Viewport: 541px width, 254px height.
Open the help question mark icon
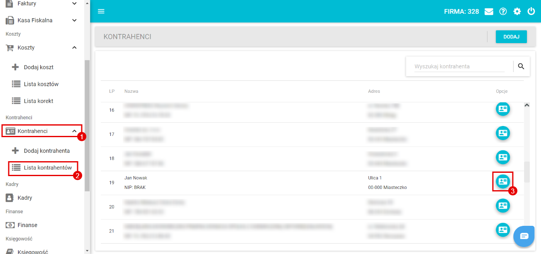[x=503, y=12]
